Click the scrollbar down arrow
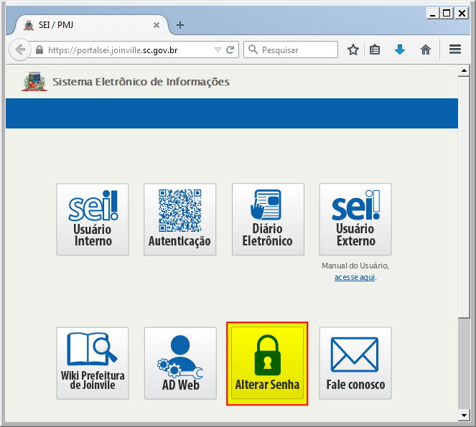This screenshot has width=476, height=427. [x=464, y=416]
